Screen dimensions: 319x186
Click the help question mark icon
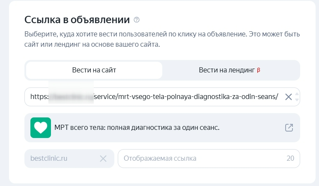137,20
